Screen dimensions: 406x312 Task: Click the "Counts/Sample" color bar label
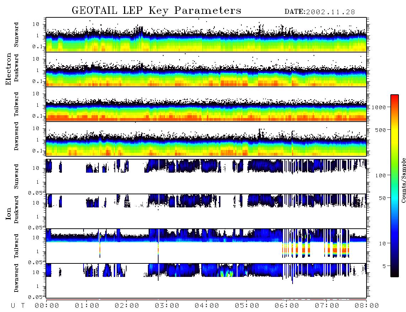click(403, 180)
